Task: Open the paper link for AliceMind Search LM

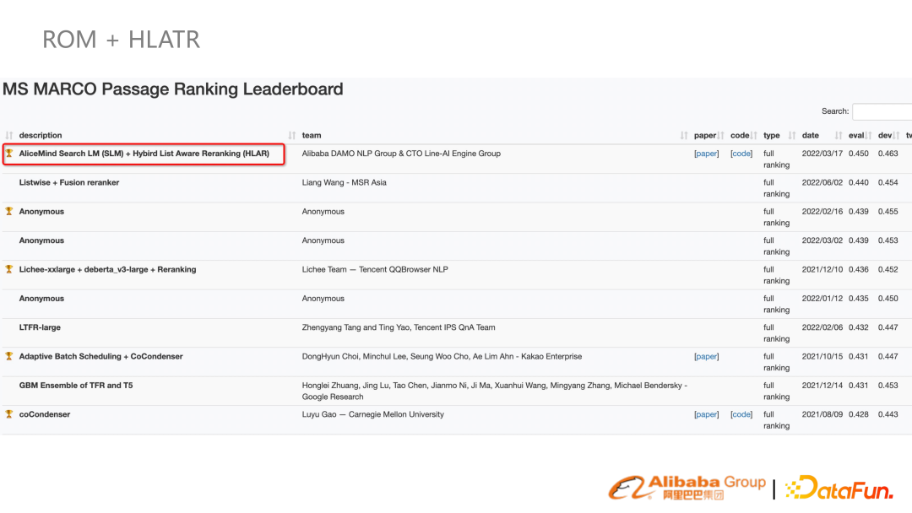Action: [706, 154]
